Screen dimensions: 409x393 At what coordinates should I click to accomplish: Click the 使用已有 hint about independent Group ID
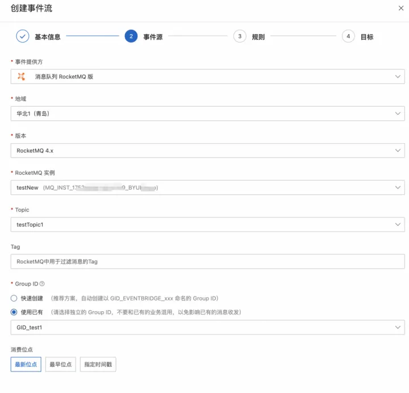click(146, 312)
